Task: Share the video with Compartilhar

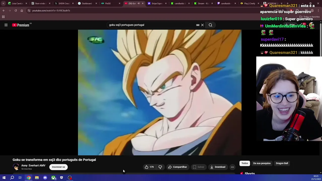Action: point(178,167)
